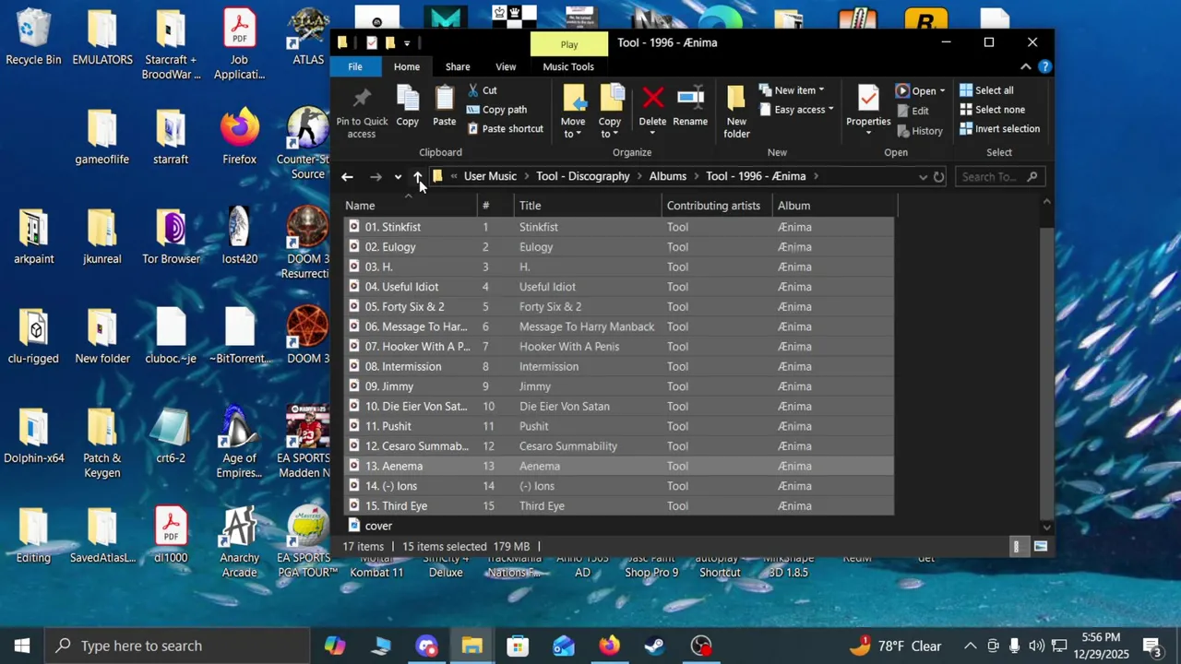Switch to the Share ribbon tab

(x=458, y=66)
